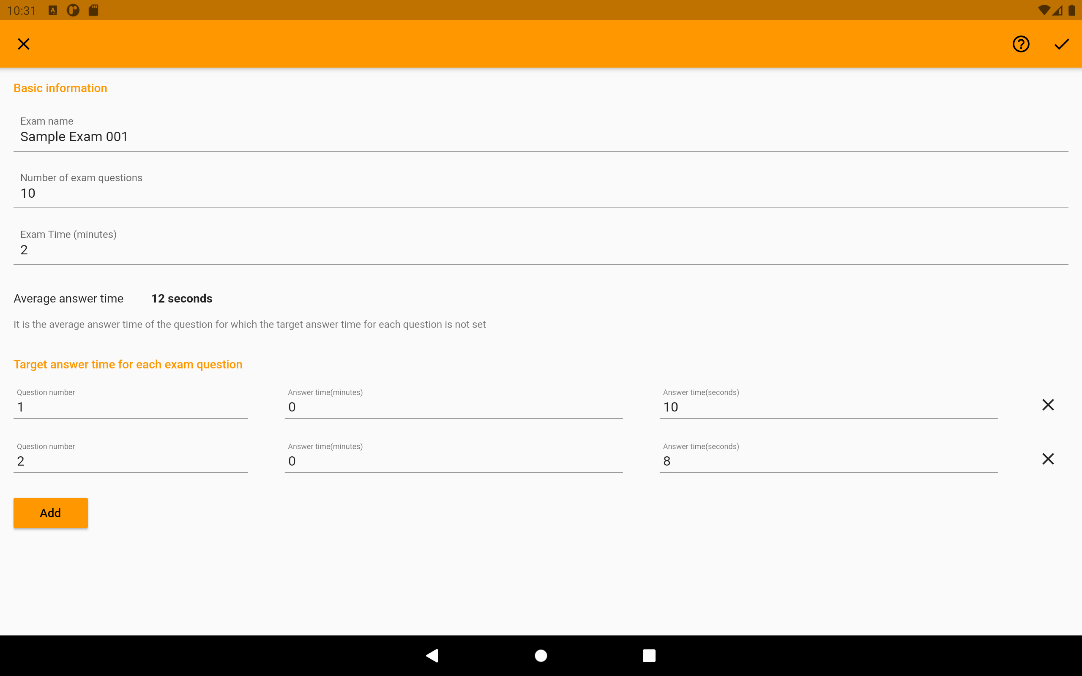Close the exam editor with the X icon
Viewport: 1082px width, 676px height.
click(x=23, y=44)
